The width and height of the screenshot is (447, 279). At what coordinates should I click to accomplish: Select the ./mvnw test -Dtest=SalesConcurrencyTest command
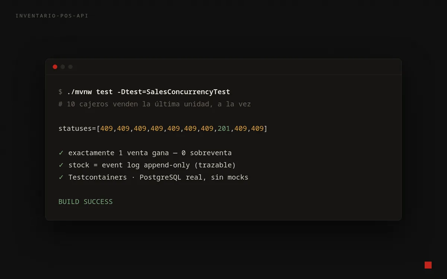coord(149,92)
